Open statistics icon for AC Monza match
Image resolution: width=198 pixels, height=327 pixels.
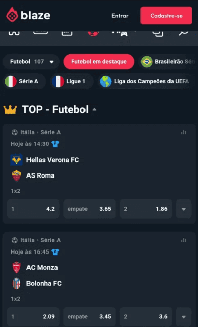184,240
